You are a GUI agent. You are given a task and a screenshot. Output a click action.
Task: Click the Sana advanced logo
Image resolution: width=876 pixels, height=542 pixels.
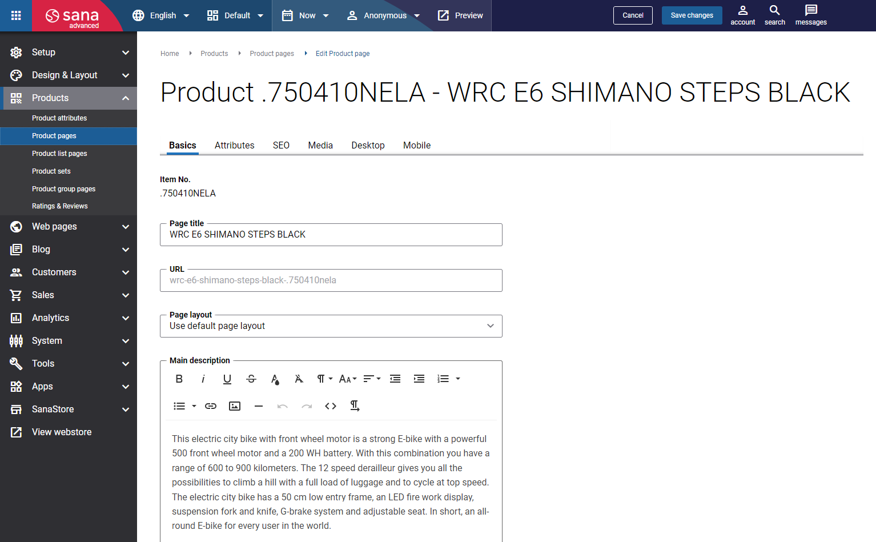click(x=73, y=17)
